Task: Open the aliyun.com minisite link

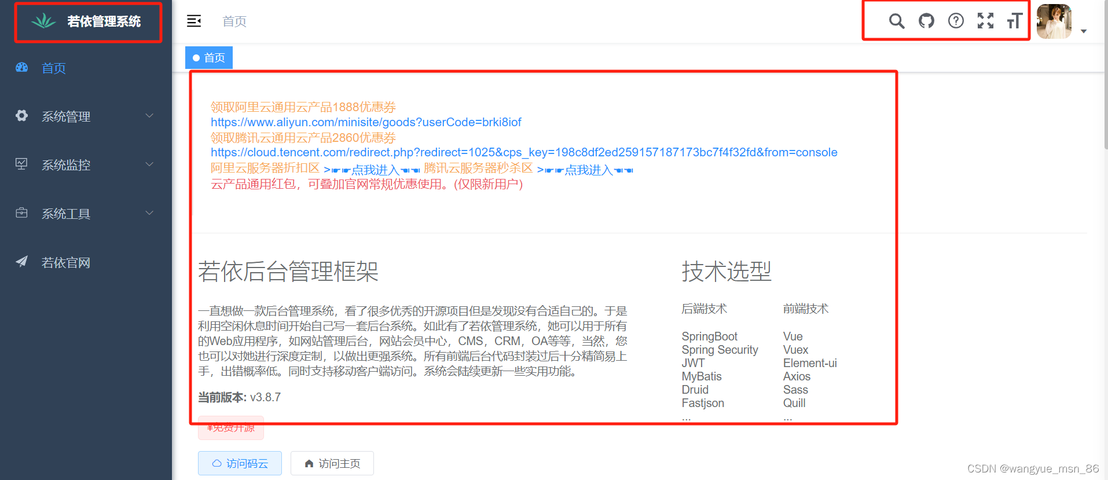Action: point(366,122)
